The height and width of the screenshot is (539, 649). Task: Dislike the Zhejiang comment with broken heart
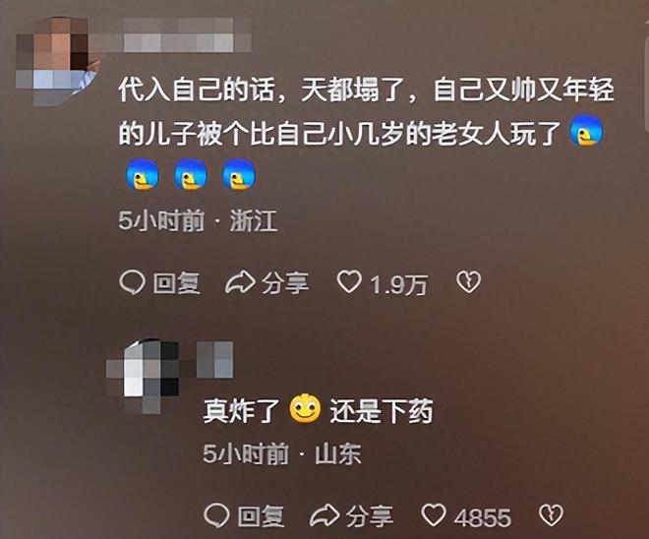468,282
